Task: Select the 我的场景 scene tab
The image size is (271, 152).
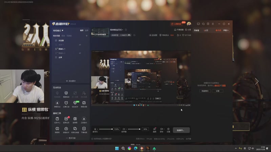Action: (56, 36)
